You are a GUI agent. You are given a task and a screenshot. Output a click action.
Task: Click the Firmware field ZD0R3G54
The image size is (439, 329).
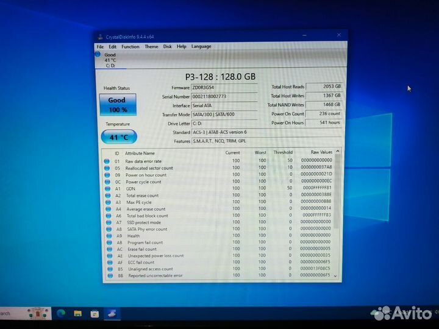coord(224,88)
